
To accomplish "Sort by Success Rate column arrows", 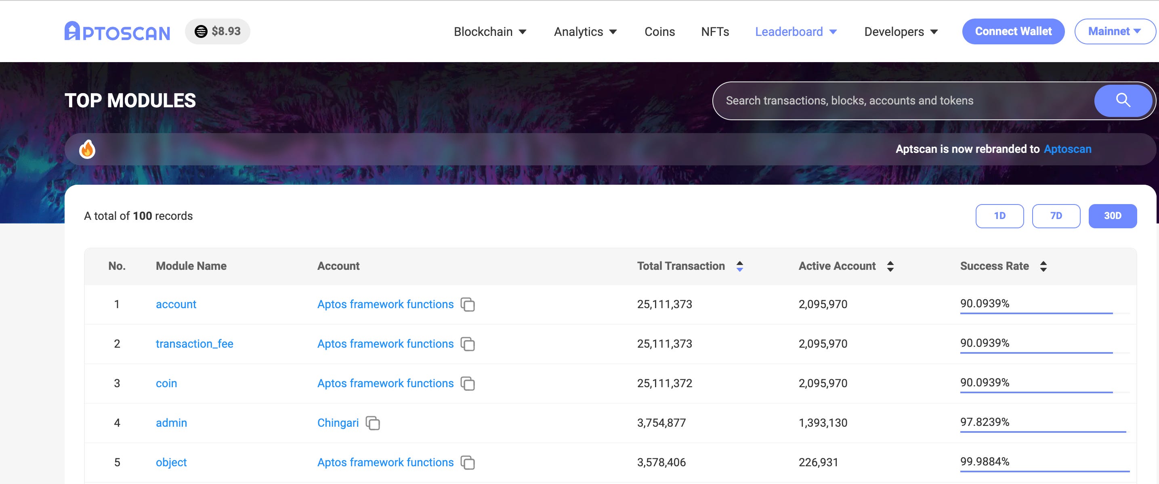I will [1044, 266].
